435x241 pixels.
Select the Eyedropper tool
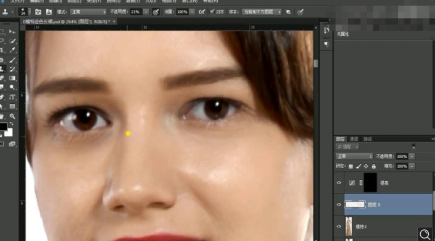(x=12, y=50)
